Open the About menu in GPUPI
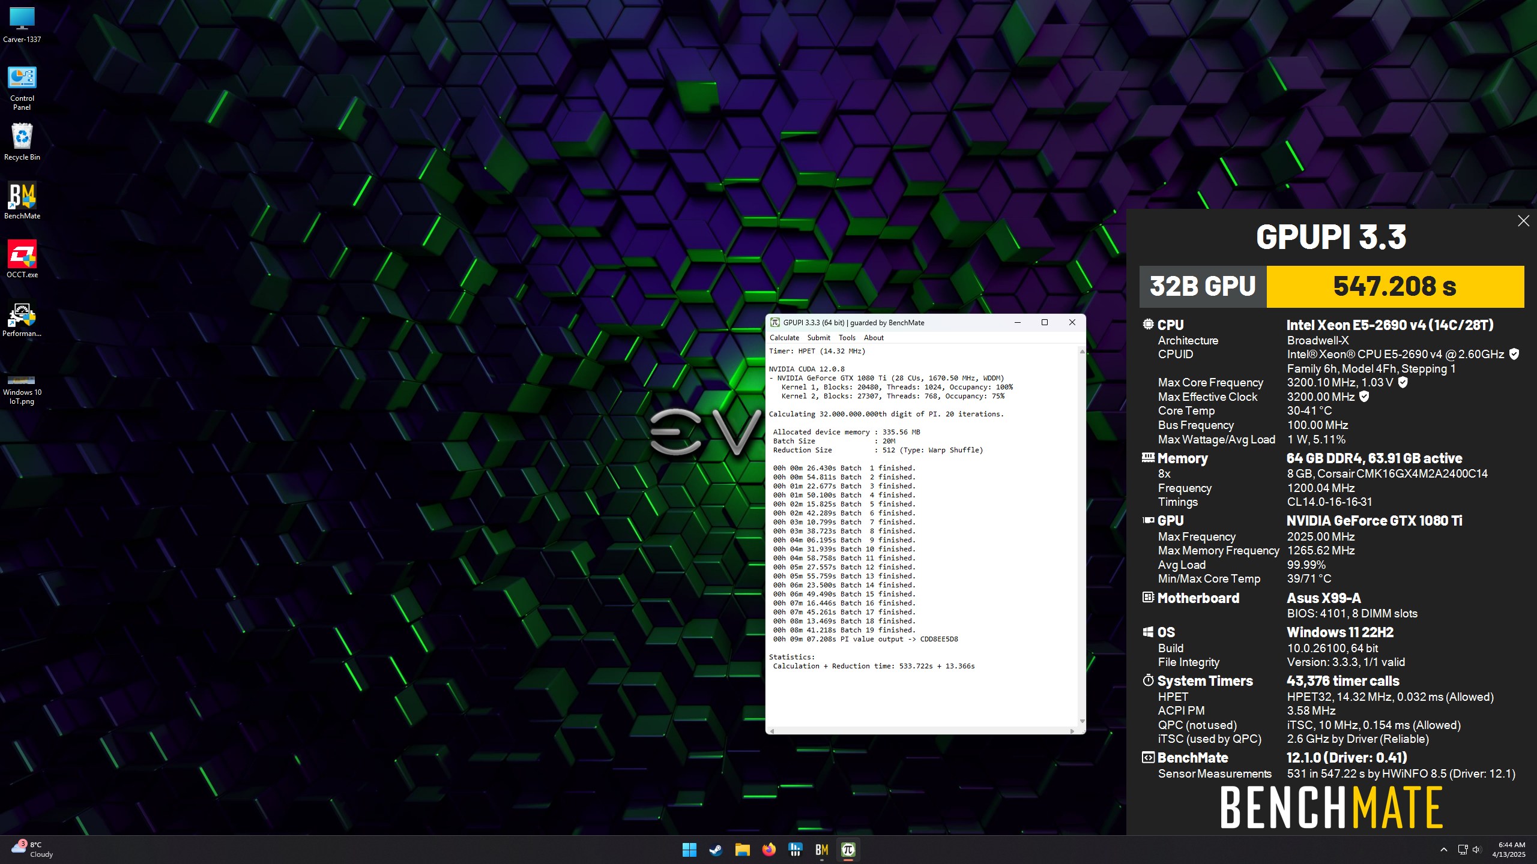This screenshot has width=1537, height=864. pyautogui.click(x=874, y=338)
